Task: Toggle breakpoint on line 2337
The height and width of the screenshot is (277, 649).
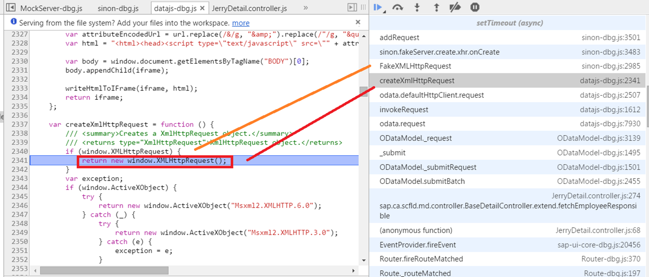Action: (19, 124)
